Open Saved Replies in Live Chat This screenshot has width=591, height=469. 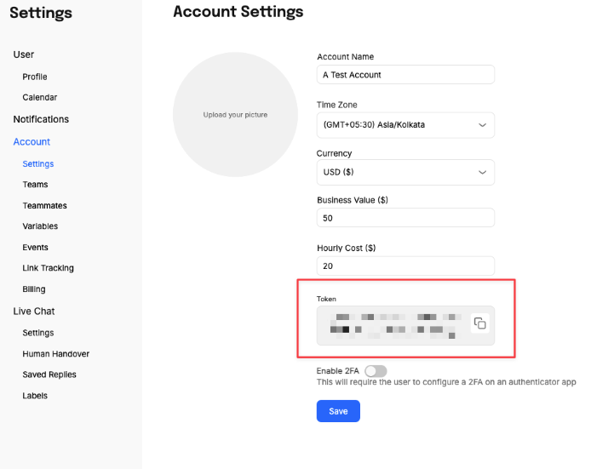(x=50, y=375)
